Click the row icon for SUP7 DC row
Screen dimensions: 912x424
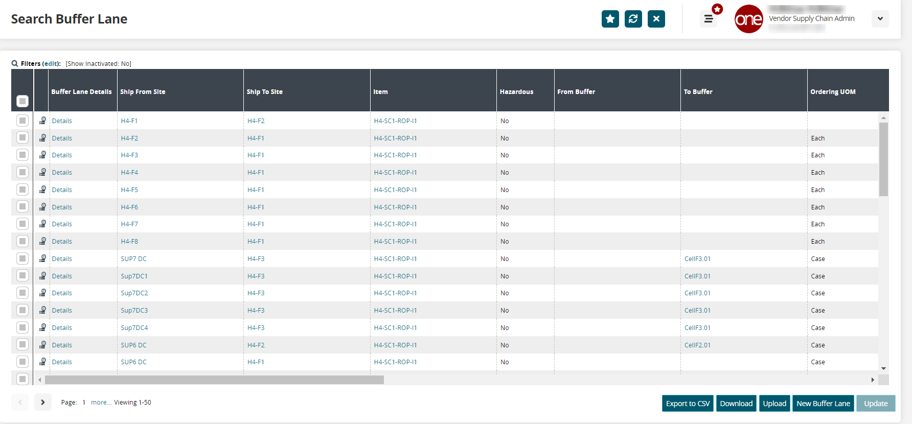tap(42, 259)
